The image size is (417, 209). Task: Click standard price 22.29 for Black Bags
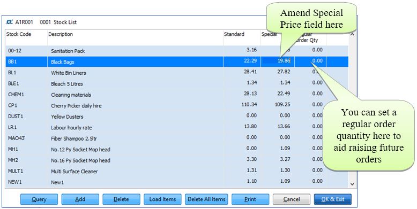click(x=250, y=61)
